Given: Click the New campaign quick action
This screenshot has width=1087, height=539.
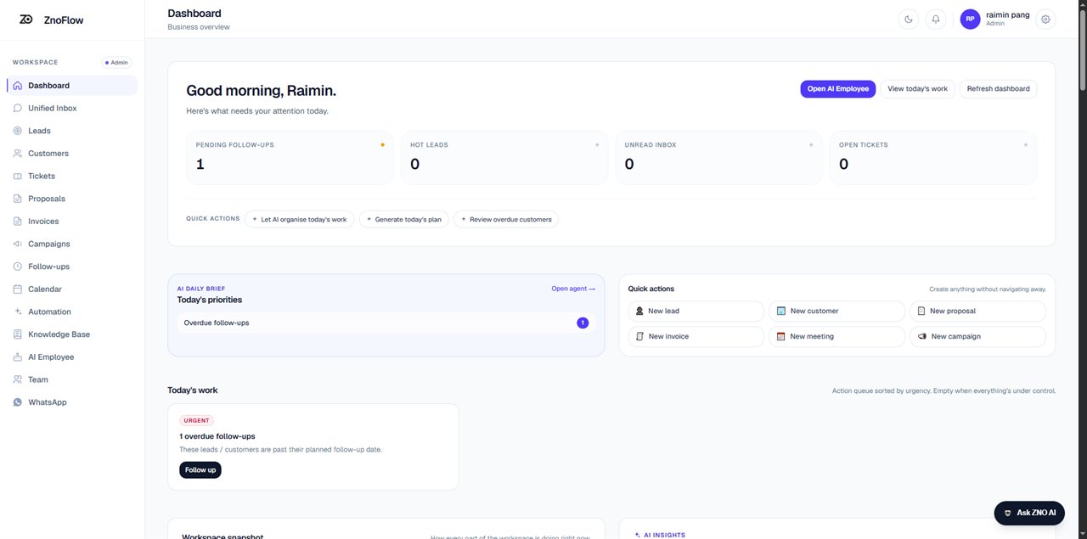Looking at the screenshot, I should coord(977,337).
